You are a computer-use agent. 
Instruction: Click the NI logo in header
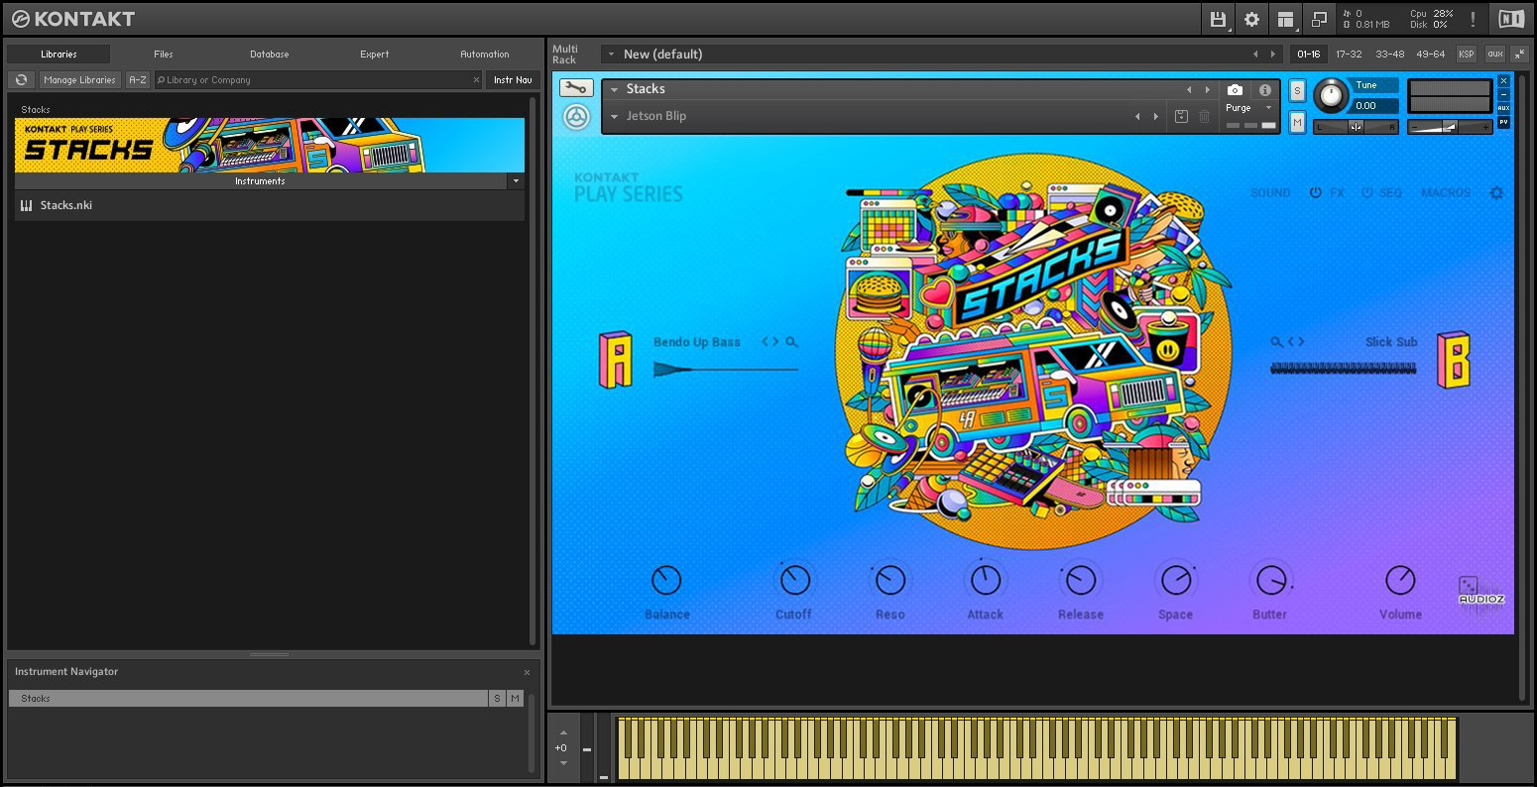tap(1511, 19)
